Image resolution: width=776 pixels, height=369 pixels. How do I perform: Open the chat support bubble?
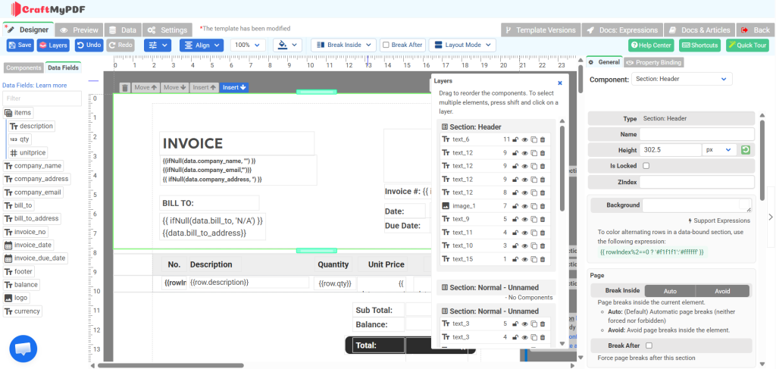(x=23, y=349)
